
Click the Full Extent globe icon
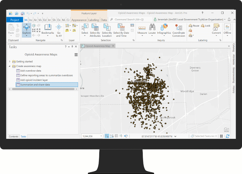(x=34, y=25)
